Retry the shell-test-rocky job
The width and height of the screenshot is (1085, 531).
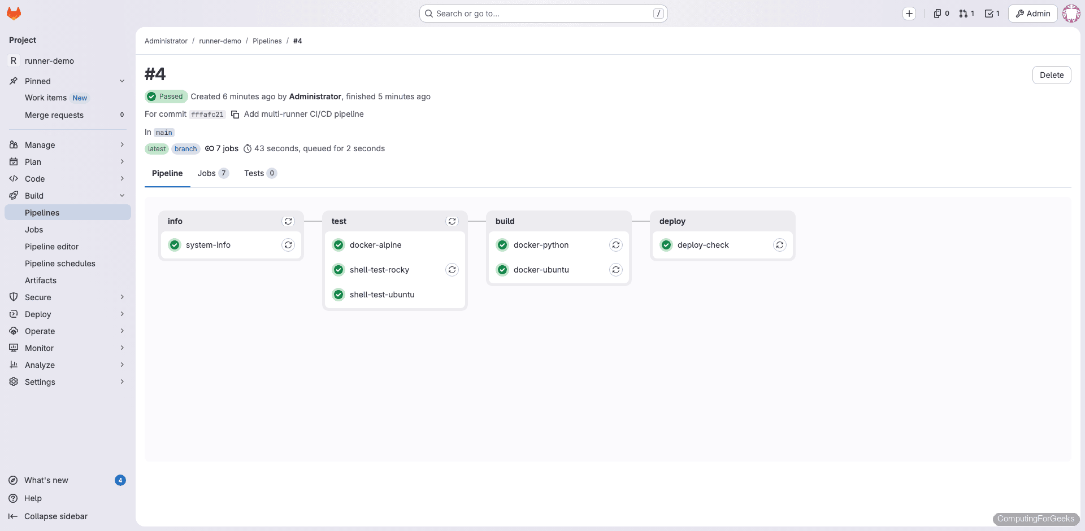(452, 270)
